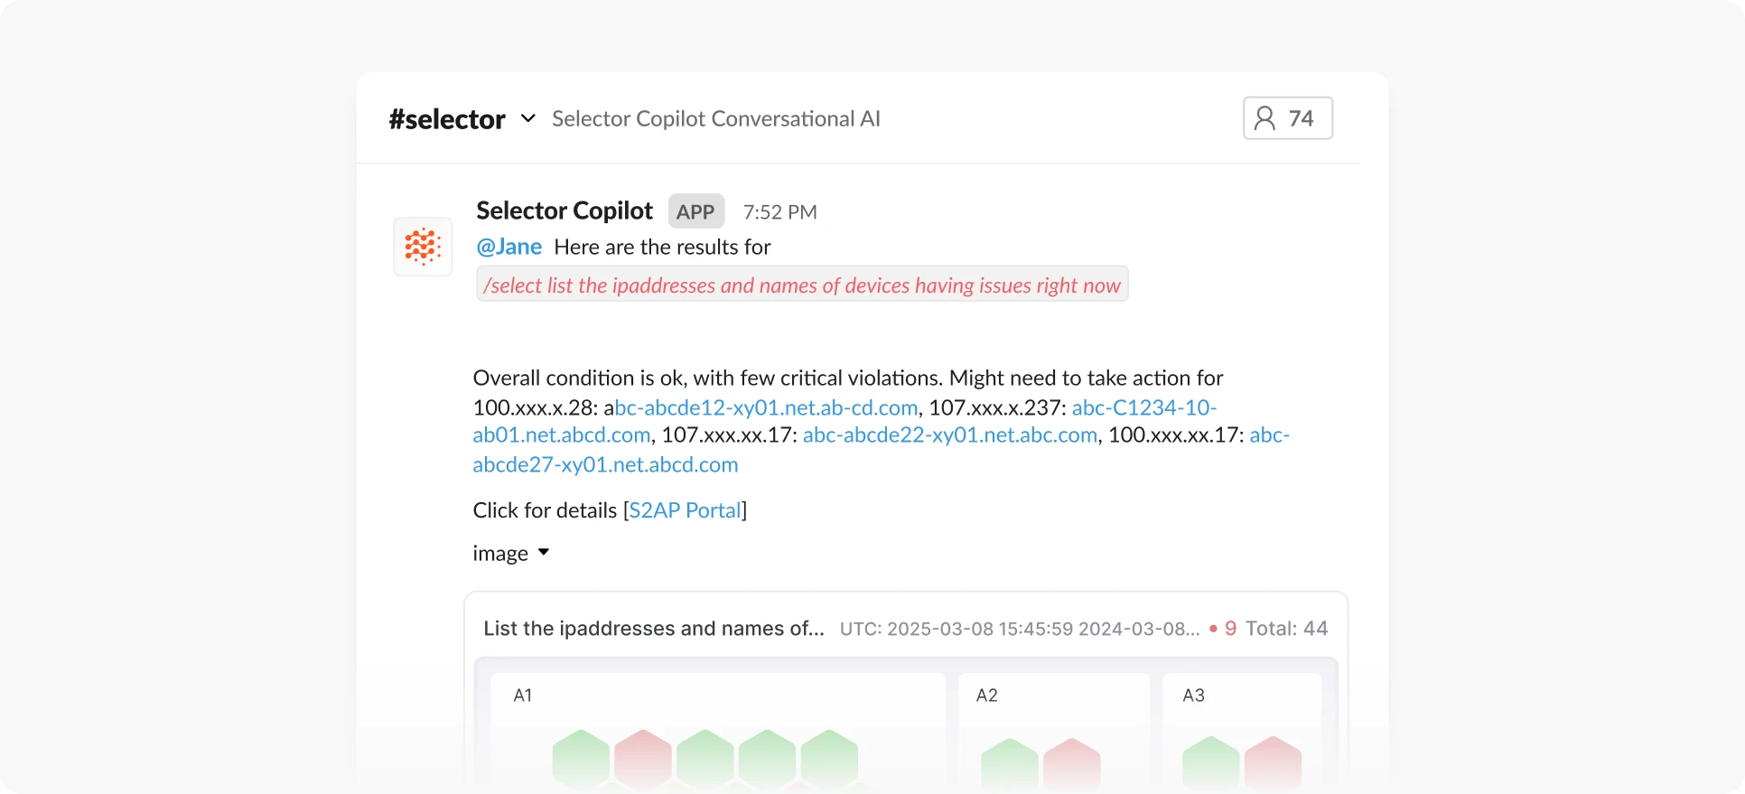Open the S2AP Portal link
The width and height of the screenshot is (1745, 794).
[x=685, y=510]
